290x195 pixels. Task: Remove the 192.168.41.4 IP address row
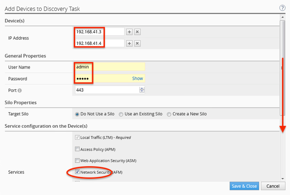coord(137,43)
